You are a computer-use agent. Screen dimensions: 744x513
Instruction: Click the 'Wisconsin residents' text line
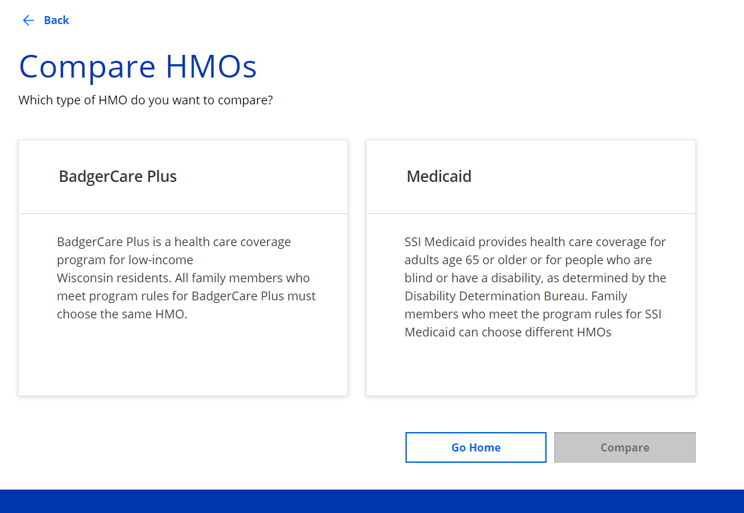(x=110, y=278)
